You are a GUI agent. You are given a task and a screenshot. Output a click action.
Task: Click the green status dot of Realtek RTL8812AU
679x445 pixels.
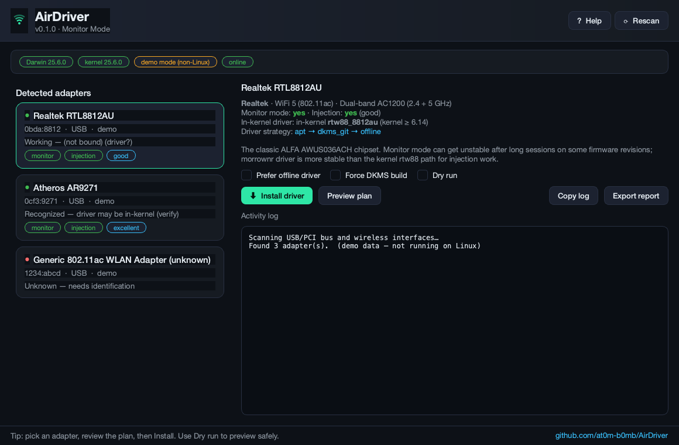27,115
